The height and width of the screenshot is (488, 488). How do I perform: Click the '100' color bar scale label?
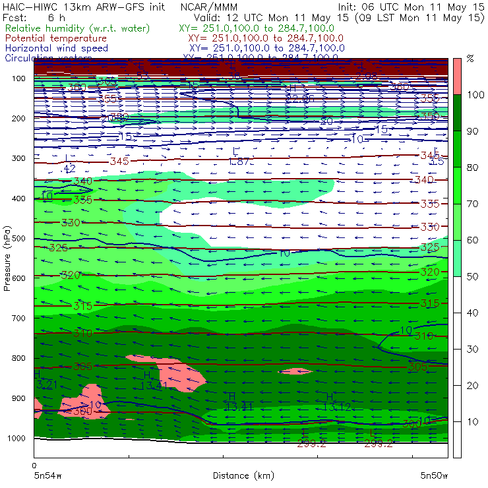(475, 94)
